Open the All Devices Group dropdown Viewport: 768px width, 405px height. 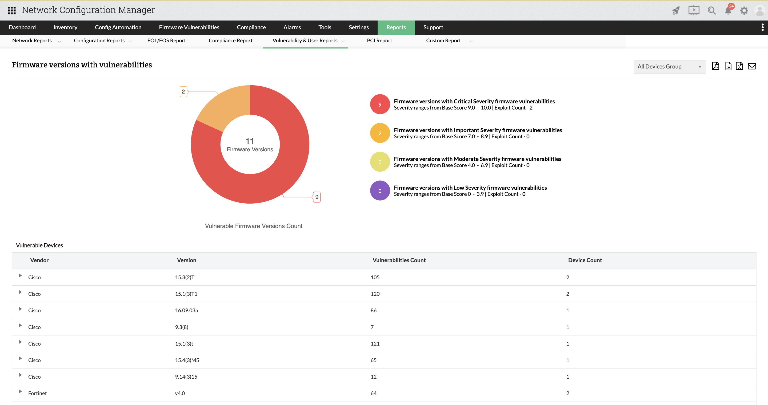(670, 67)
